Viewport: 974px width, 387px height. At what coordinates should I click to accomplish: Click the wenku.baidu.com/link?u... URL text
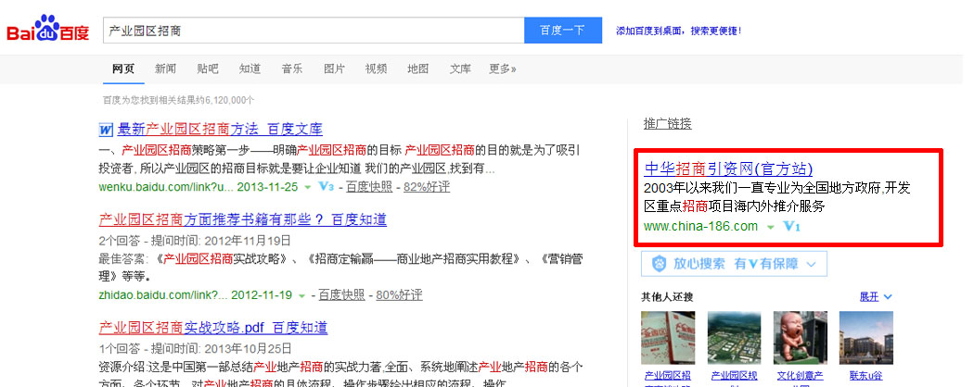(x=166, y=187)
